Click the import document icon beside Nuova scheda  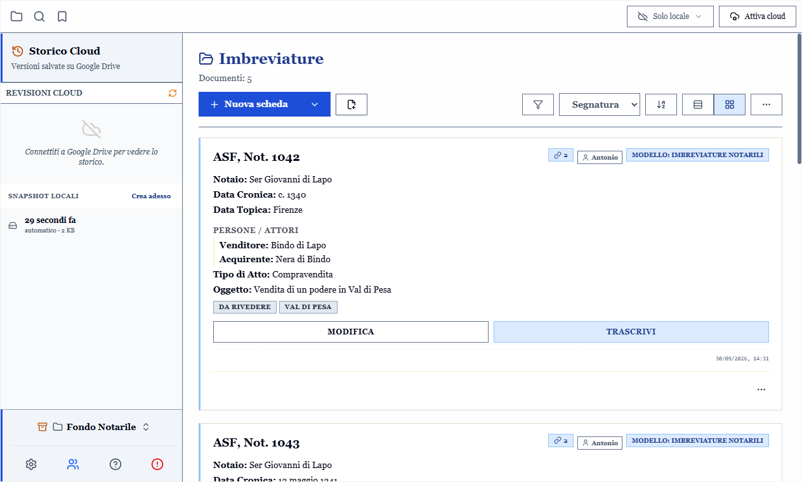(x=352, y=105)
